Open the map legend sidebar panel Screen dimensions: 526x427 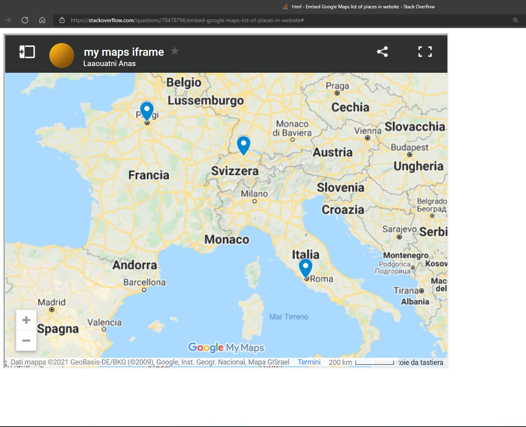[x=27, y=52]
